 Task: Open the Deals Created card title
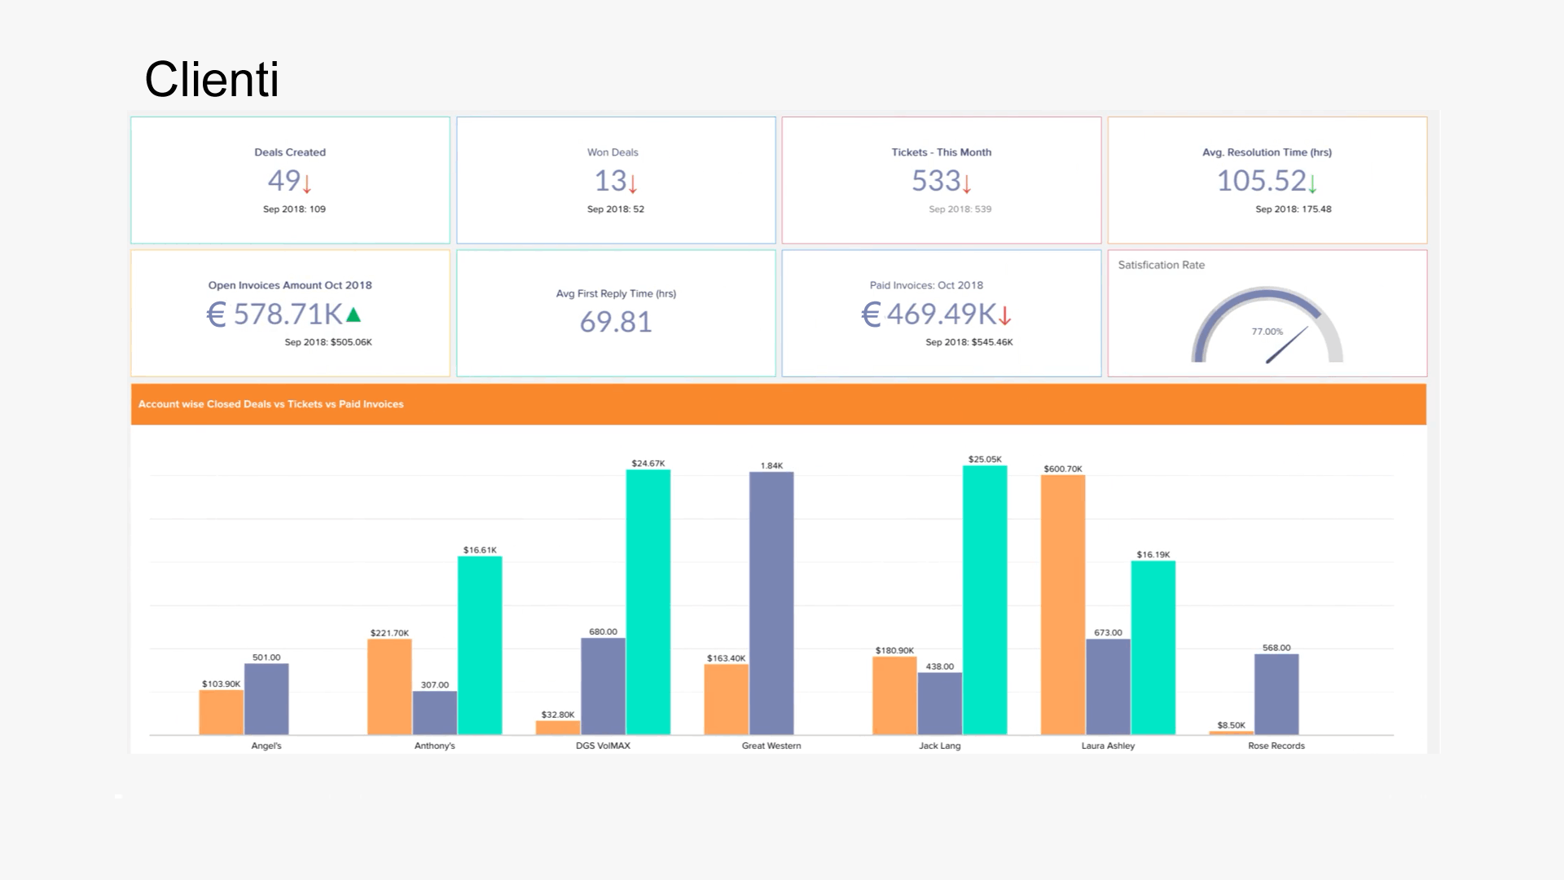290,152
